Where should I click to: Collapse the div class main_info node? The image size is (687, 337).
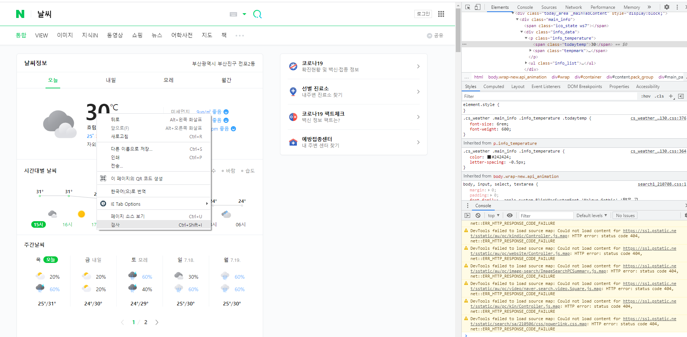click(517, 19)
